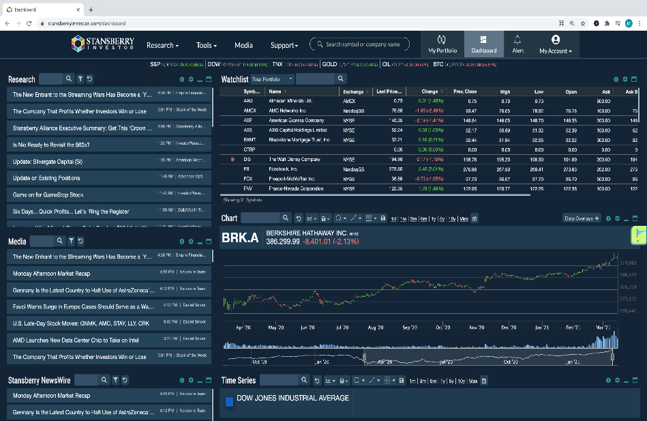Open the Total Portfolio watchlist dropdown

[x=272, y=79]
